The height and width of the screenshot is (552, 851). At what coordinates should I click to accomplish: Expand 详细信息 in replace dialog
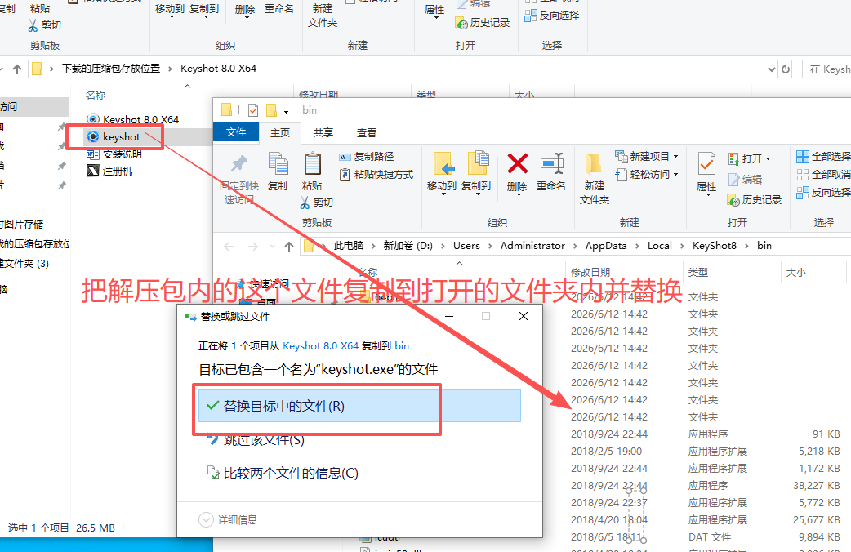click(228, 519)
